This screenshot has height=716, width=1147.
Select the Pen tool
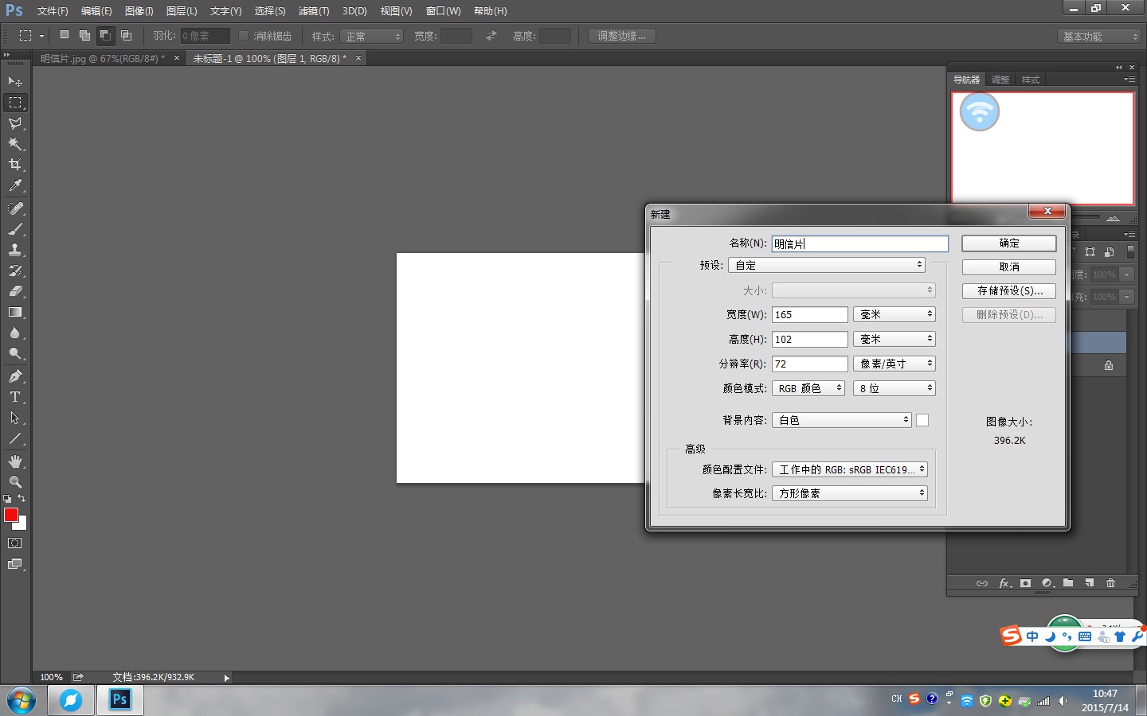[x=15, y=376]
